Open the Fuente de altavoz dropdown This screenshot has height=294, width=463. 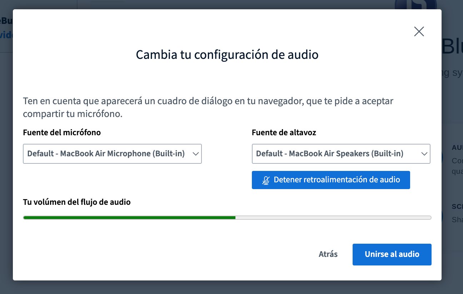341,154
